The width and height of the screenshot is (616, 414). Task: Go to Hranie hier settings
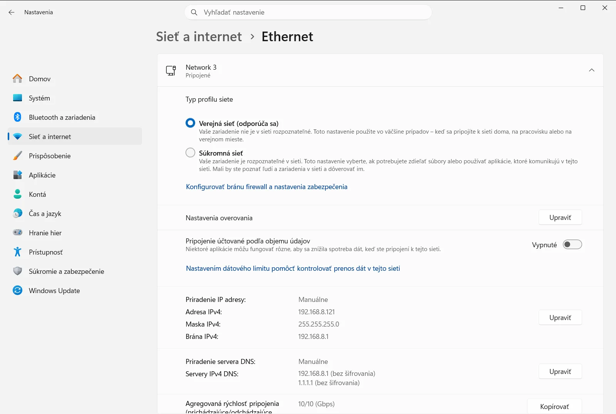(x=75, y=233)
